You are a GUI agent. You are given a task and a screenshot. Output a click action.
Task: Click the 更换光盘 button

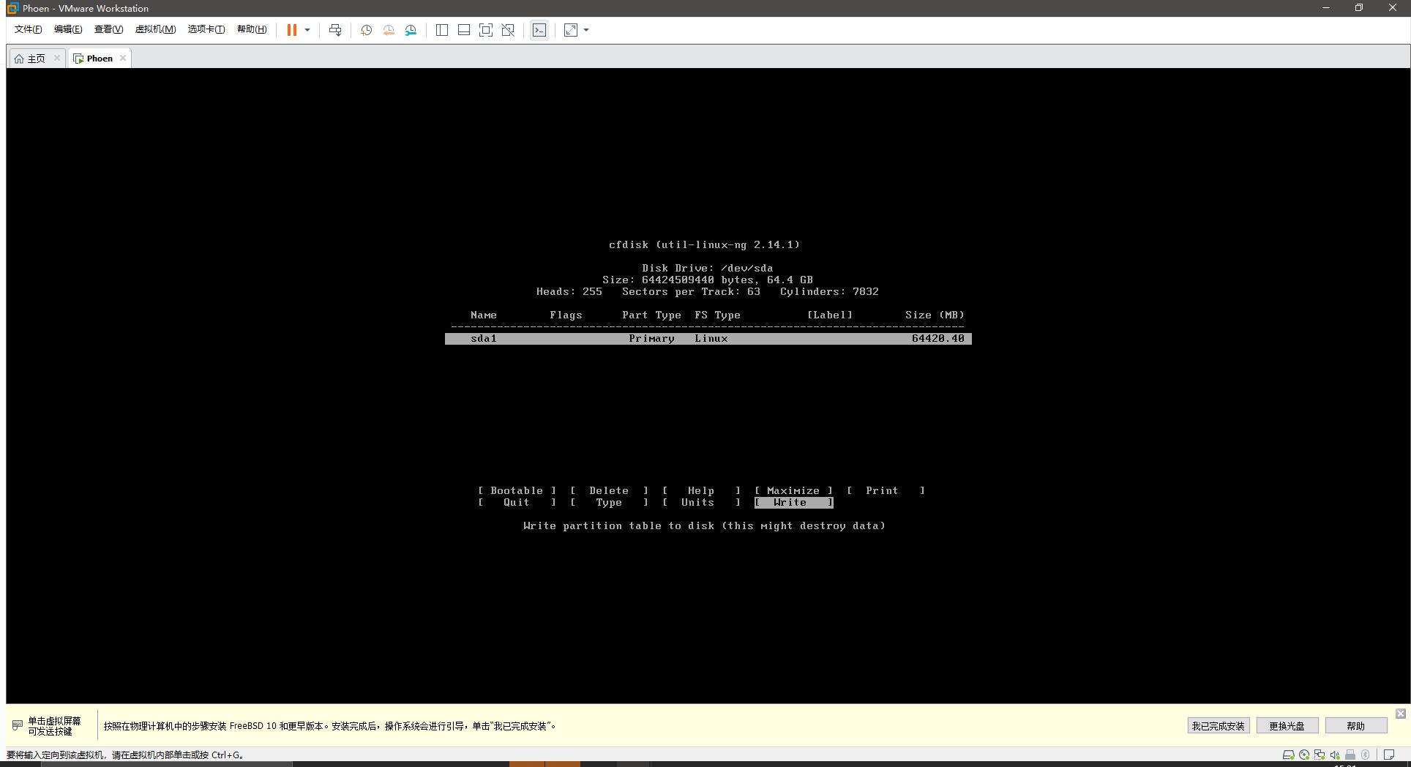point(1287,725)
